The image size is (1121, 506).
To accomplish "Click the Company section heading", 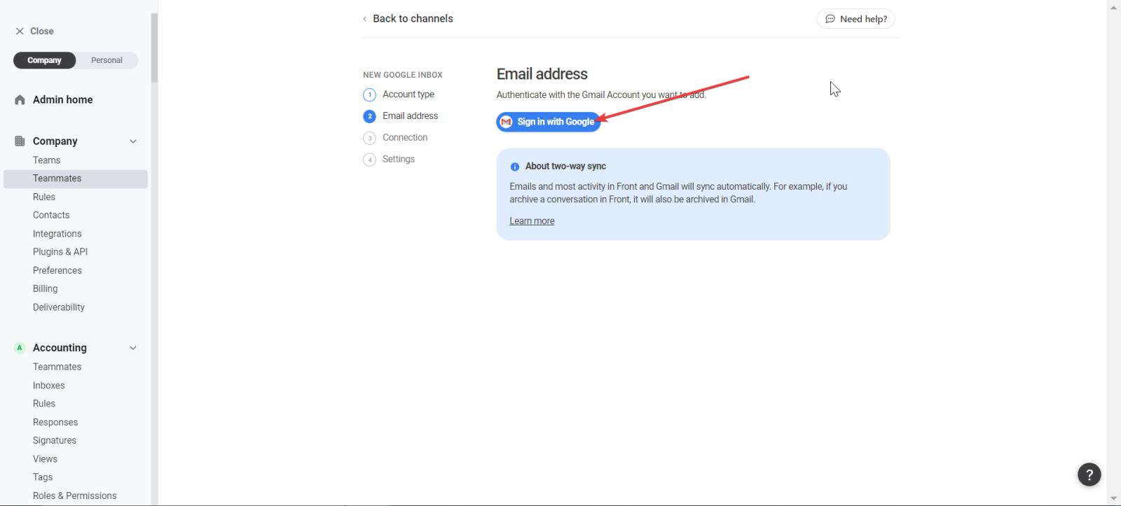I will [x=55, y=141].
